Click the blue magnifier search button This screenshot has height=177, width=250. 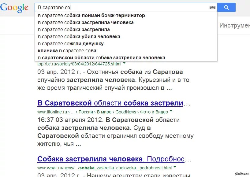coord(226,7)
